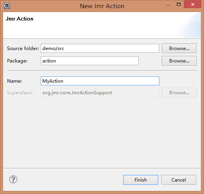
Task: Click the Package label
Action: [17, 61]
